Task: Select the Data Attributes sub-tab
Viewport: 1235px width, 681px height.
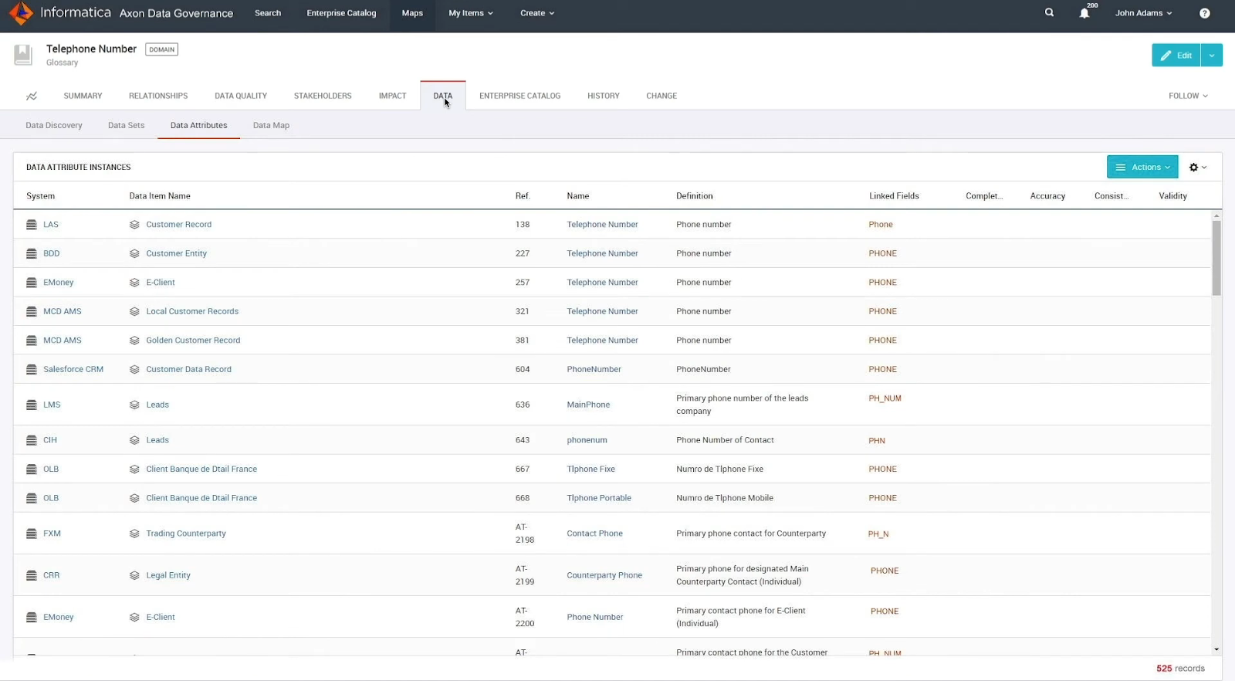Action: pos(198,125)
